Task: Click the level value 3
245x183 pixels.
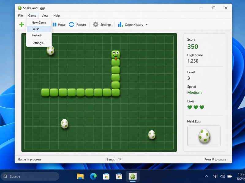Action: click(x=189, y=78)
